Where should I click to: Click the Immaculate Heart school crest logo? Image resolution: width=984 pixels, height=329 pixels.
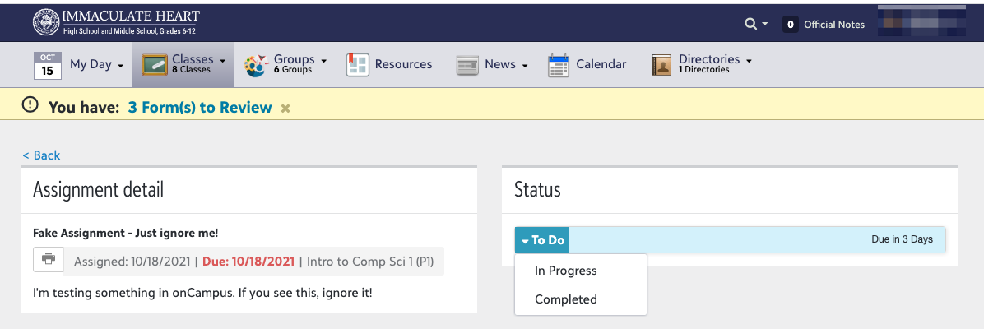[46, 23]
